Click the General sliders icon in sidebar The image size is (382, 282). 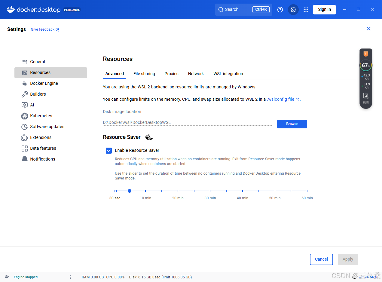pyautogui.click(x=25, y=62)
